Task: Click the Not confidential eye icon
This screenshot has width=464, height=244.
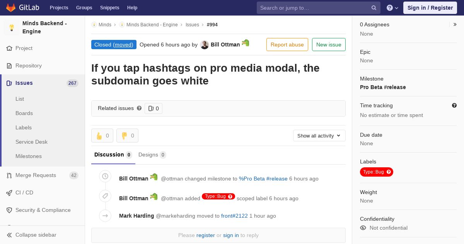Action: (x=363, y=228)
